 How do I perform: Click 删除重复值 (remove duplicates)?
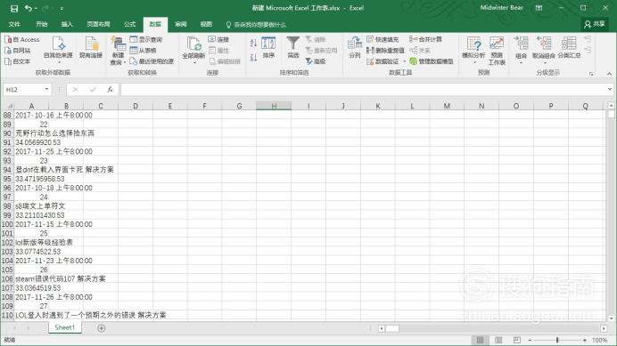[x=385, y=51]
